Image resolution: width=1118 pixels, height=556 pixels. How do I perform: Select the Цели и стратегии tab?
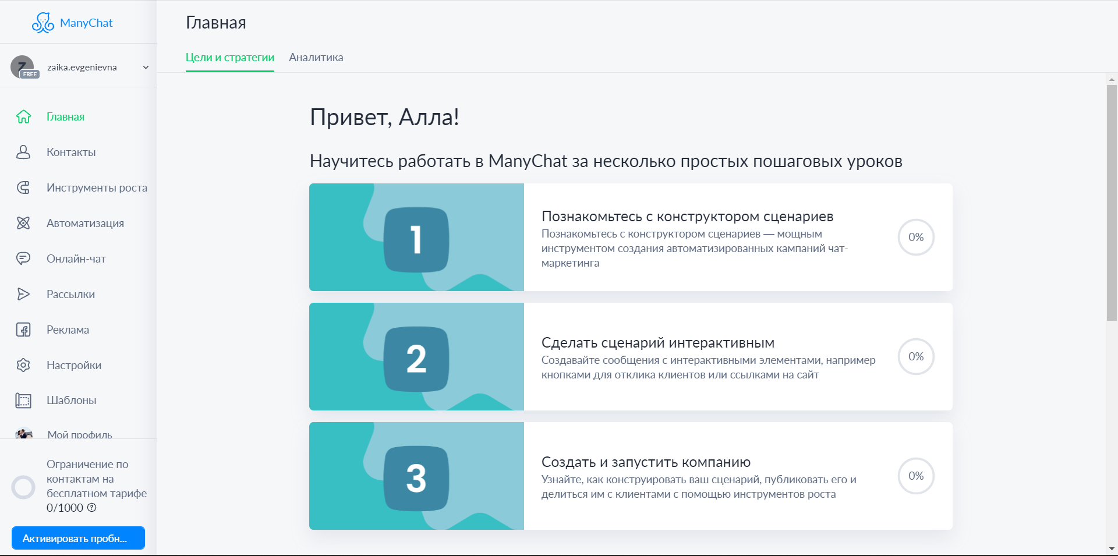tap(230, 58)
